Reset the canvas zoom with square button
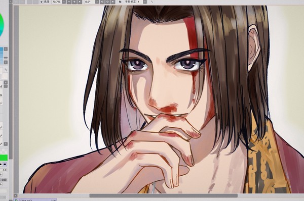 coord(80,2)
